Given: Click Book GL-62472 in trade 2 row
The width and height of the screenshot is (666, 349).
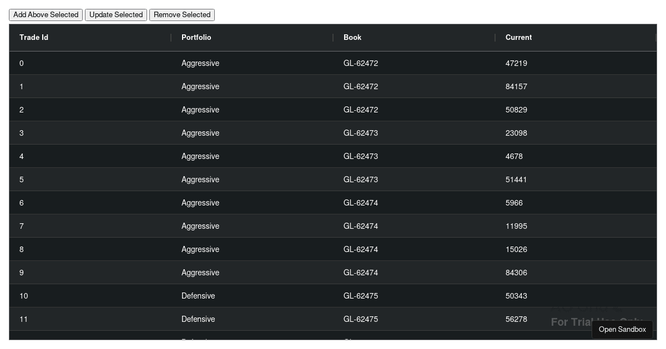Looking at the screenshot, I should pos(361,110).
